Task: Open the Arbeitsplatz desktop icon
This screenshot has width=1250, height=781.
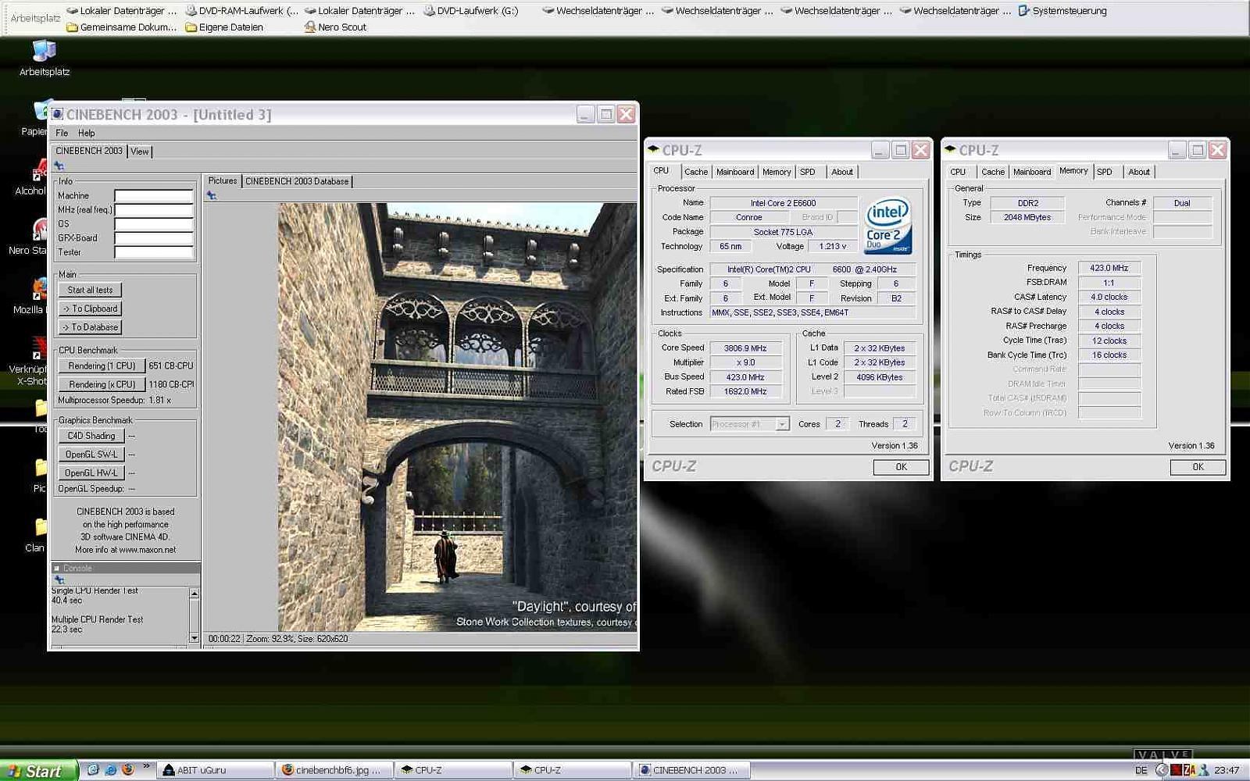Action: pos(44,58)
